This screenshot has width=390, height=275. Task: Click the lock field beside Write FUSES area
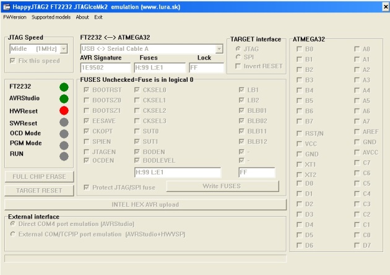pos(257,172)
